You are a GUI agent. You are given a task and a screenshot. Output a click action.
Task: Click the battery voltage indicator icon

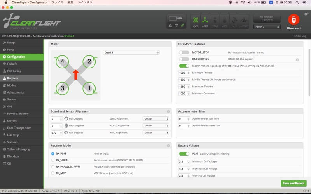tap(173, 18)
